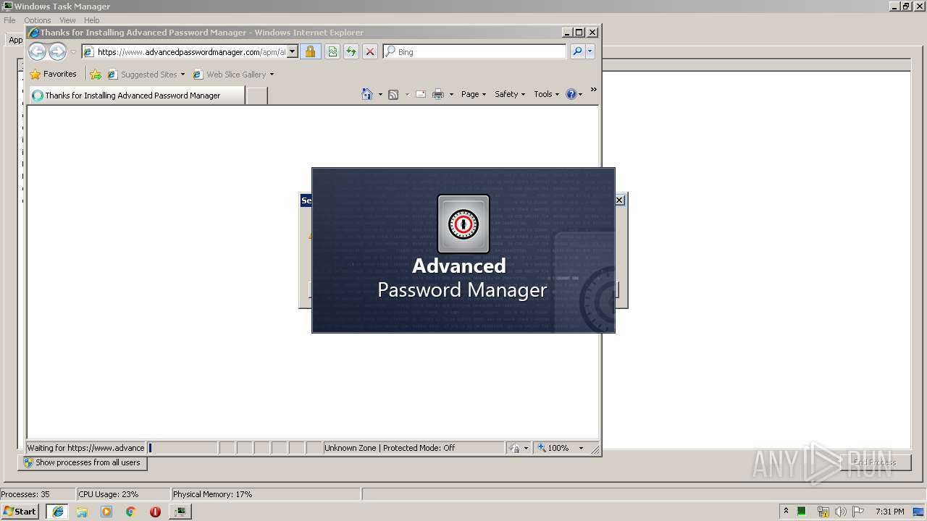
Task: Click the Forward arrow in Internet Explorer
Action: click(x=57, y=51)
